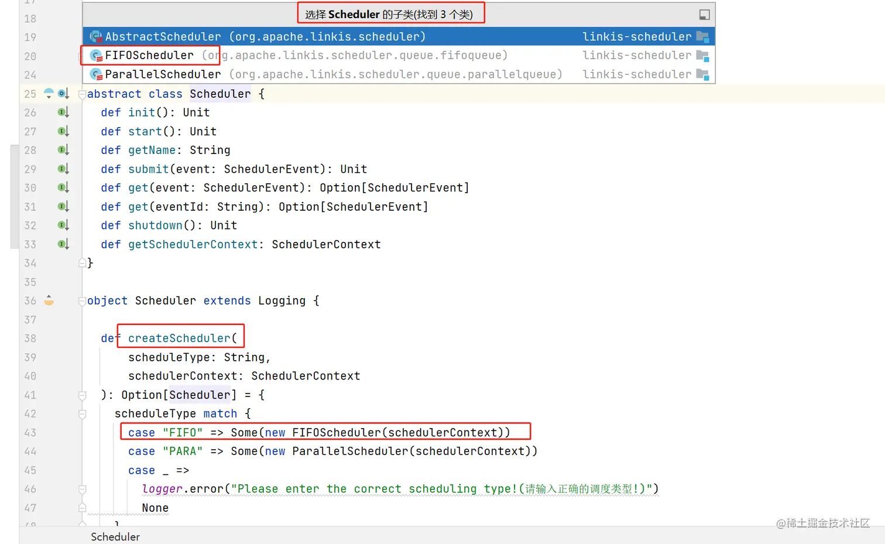
Task: Click the class icon beside ParallelScheduler in the popup
Action: [96, 74]
